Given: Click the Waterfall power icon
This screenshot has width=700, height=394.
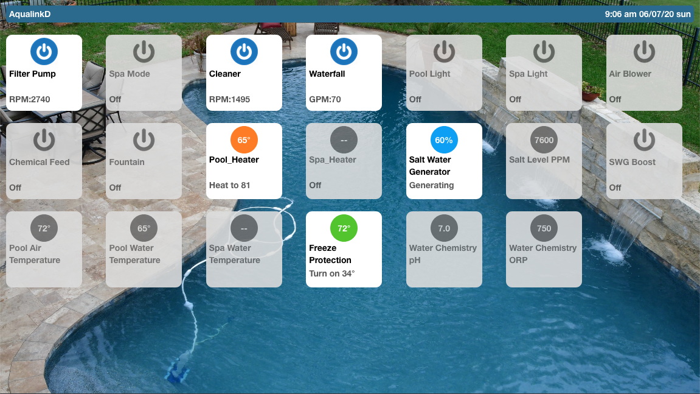Looking at the screenshot, I should [344, 52].
